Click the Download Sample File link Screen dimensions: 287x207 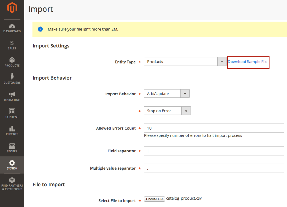click(x=248, y=62)
